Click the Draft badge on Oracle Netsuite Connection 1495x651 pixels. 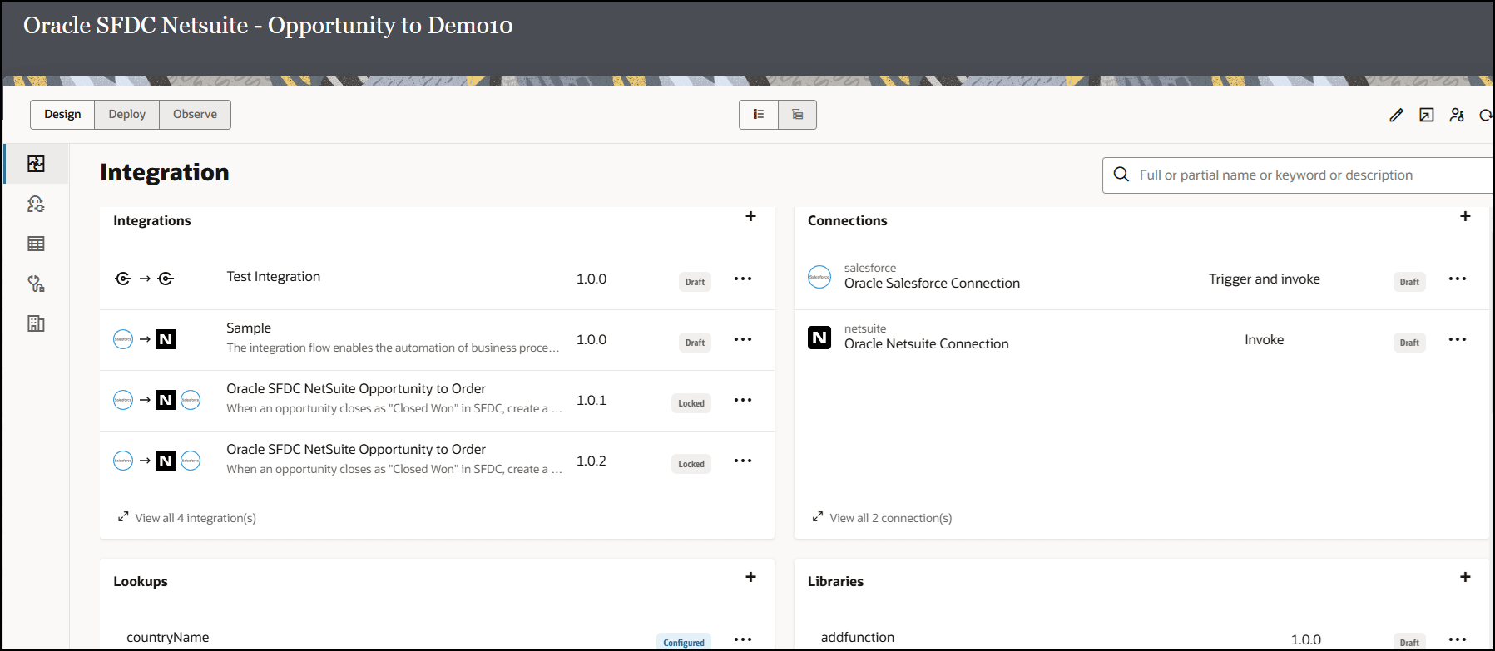[1409, 343]
